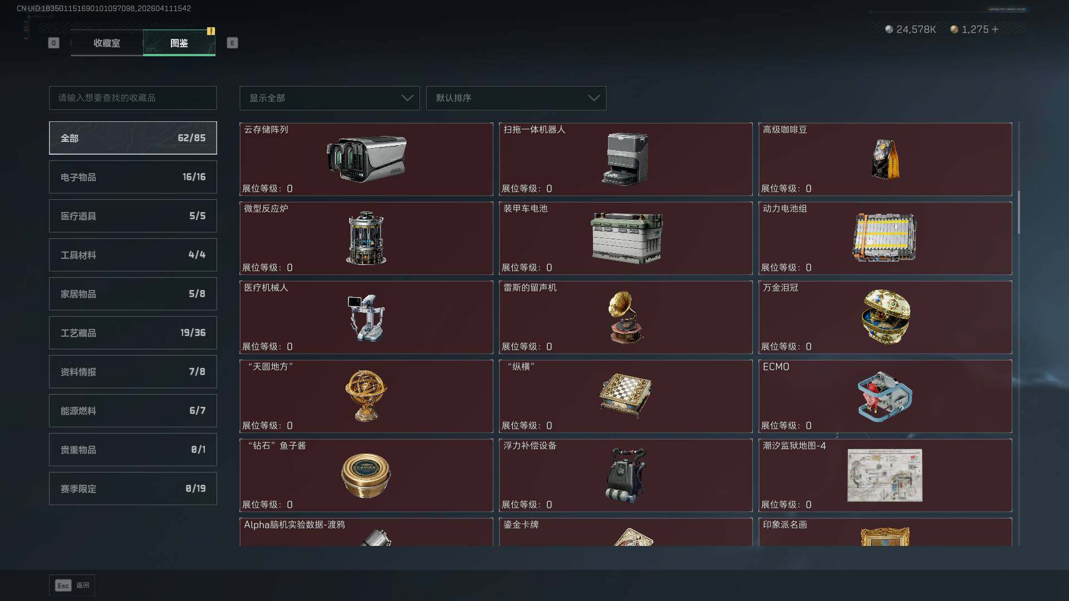Click the item list vertical scrollbar
This screenshot has width=1069, height=601.
click(1019, 213)
